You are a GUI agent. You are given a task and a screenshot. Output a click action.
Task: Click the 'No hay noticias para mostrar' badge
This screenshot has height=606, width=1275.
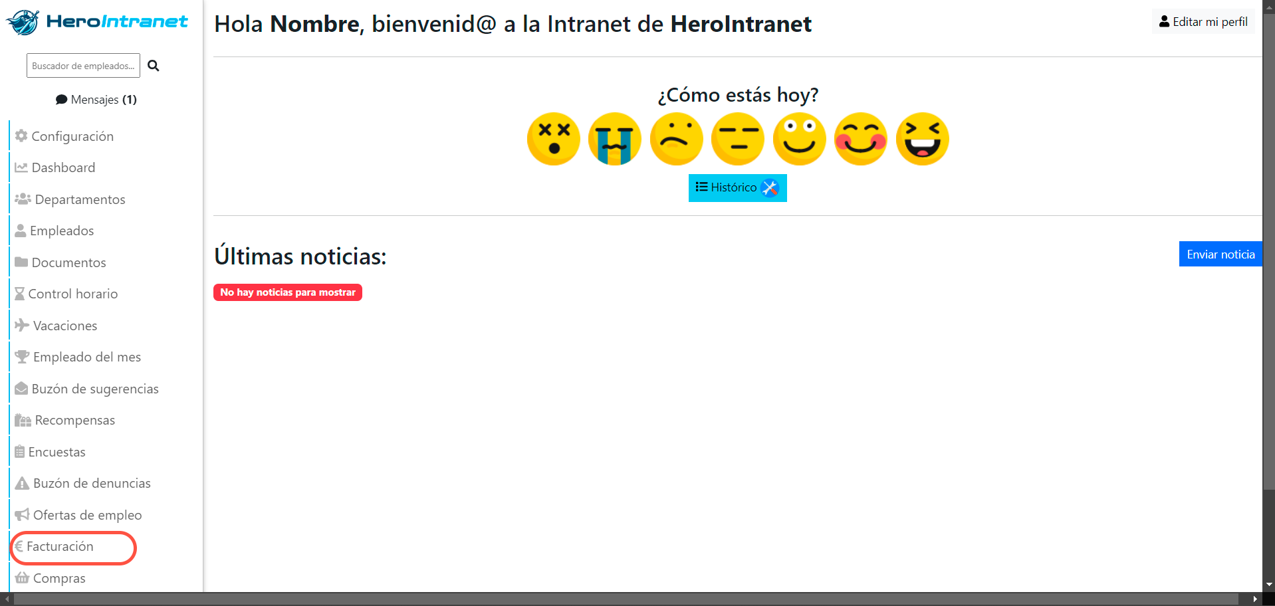tap(288, 292)
